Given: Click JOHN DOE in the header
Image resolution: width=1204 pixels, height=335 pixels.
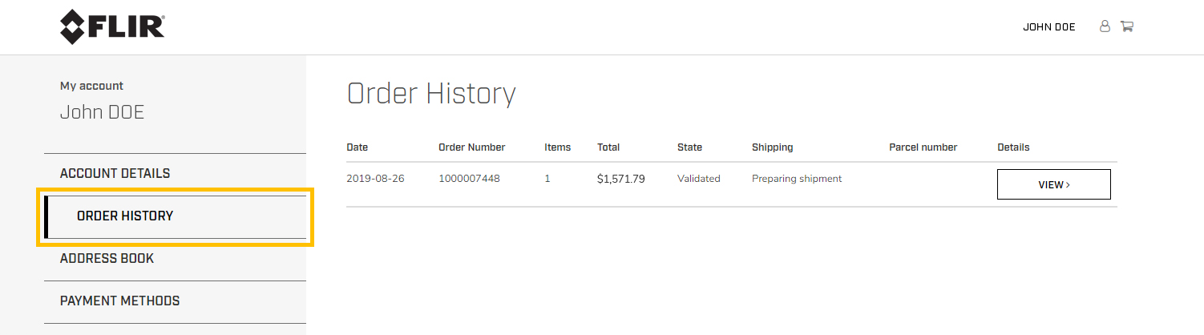Looking at the screenshot, I should click(x=1048, y=27).
